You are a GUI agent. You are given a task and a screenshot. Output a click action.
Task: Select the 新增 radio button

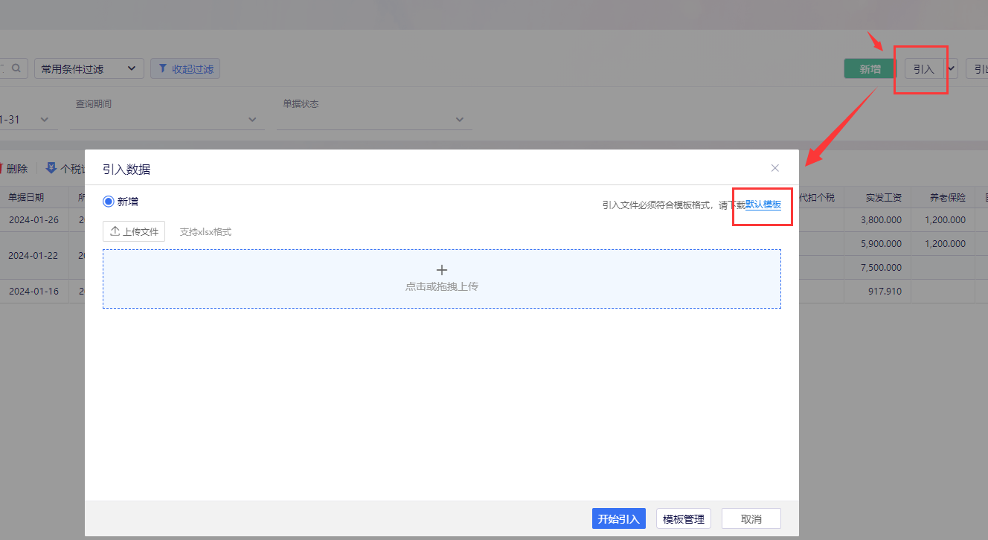pos(109,202)
